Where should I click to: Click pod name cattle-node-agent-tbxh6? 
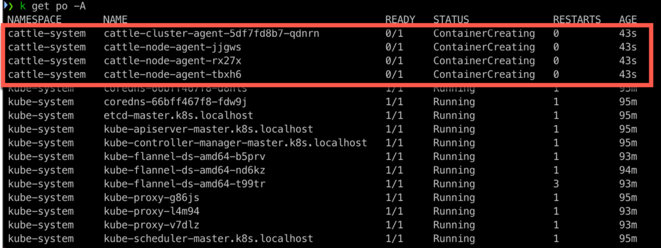click(172, 75)
